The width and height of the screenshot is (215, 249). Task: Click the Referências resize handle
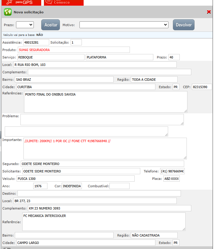185,111
